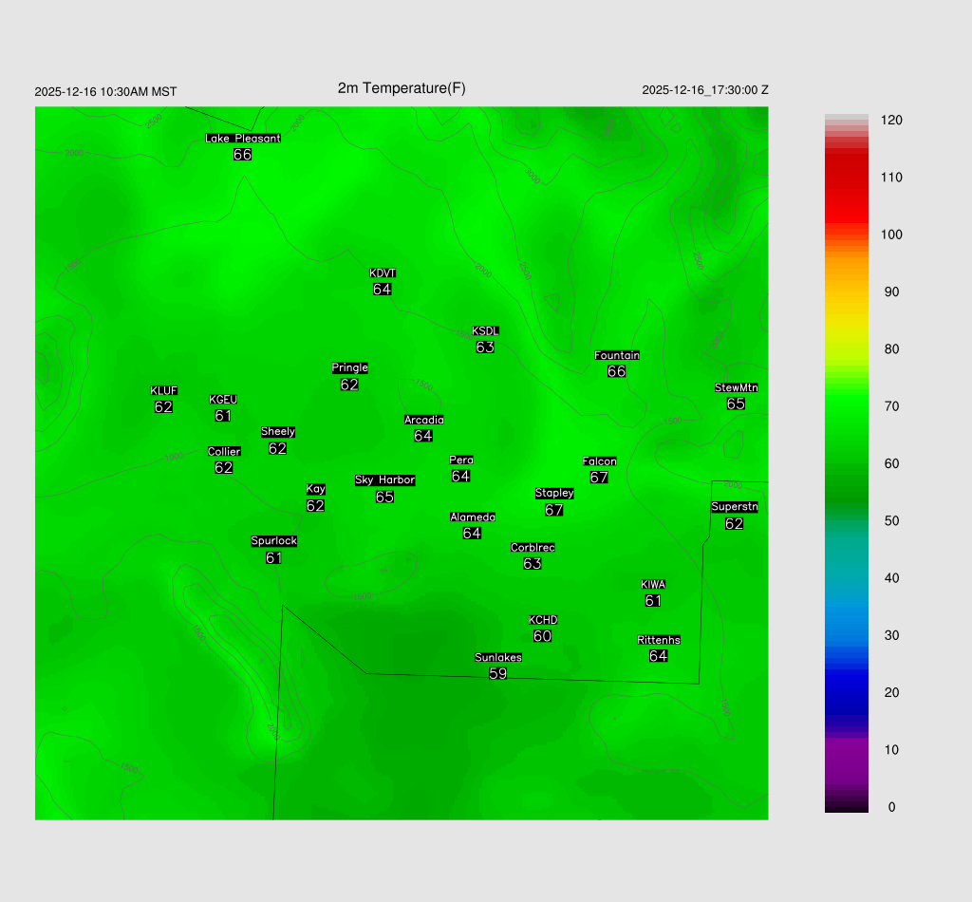Click the StewMtn station label
Screen dimensions: 972x902
coord(736,387)
